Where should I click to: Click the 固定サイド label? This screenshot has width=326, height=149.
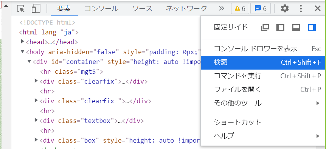tap(231, 27)
